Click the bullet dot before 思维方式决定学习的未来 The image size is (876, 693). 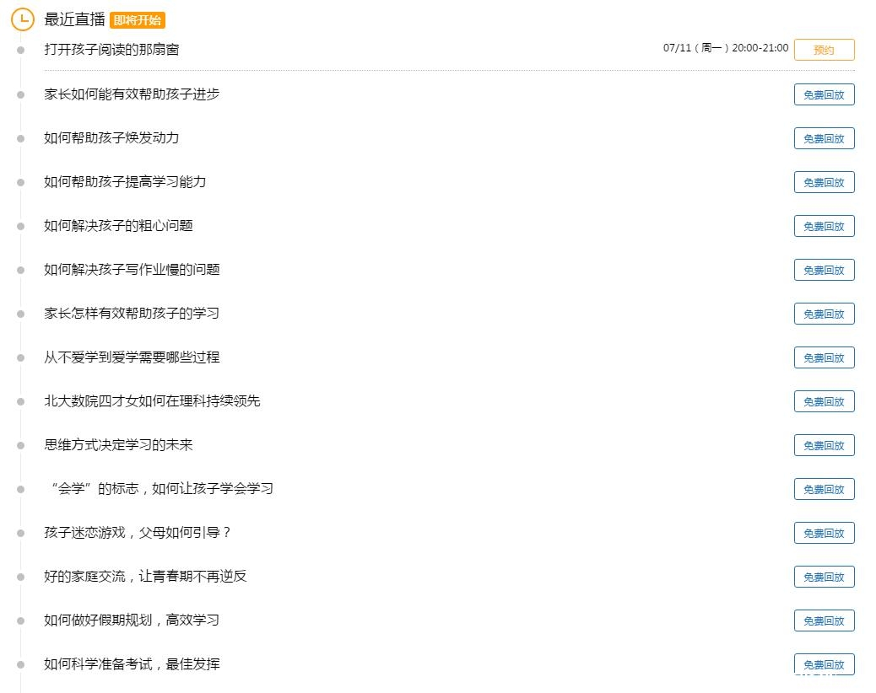tap(21, 444)
